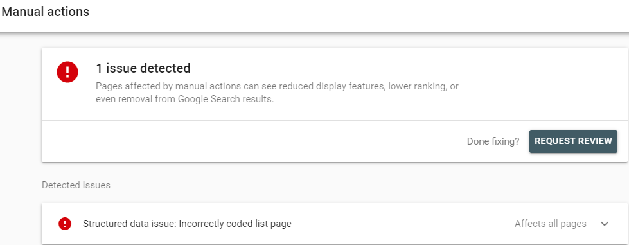Click the REQUEST REVIEW button
This screenshot has width=629, height=245.
573,141
